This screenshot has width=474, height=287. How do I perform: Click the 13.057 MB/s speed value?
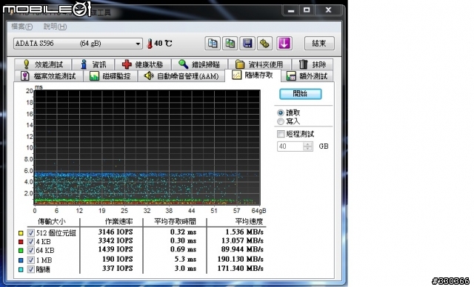click(x=242, y=241)
